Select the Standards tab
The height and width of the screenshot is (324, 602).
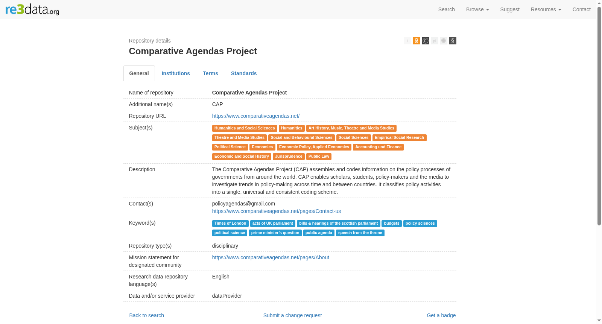244,73
